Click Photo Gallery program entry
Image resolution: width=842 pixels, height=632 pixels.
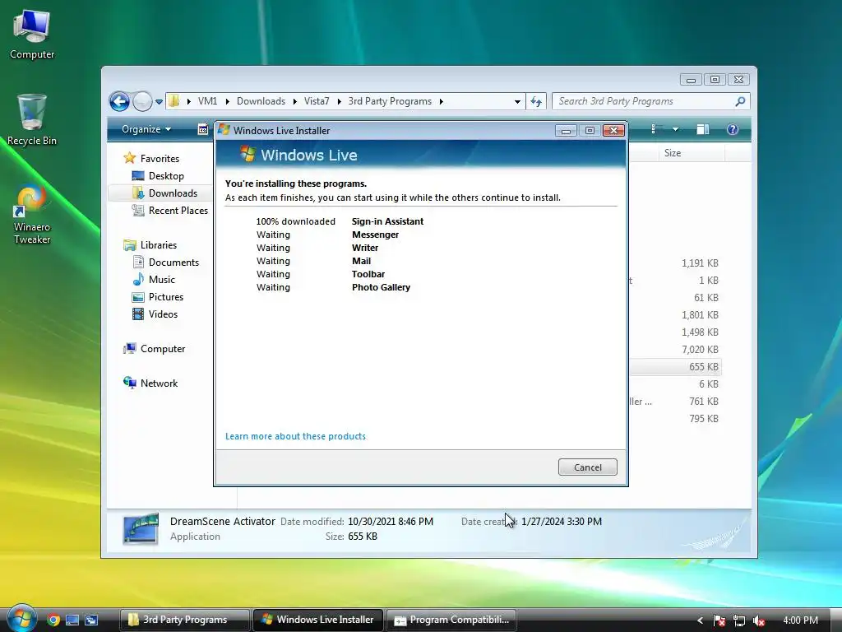coord(382,287)
